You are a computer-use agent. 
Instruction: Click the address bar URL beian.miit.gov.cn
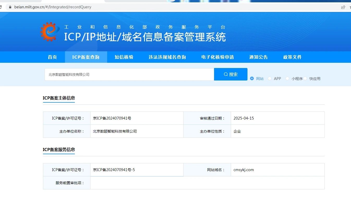tap(53, 7)
